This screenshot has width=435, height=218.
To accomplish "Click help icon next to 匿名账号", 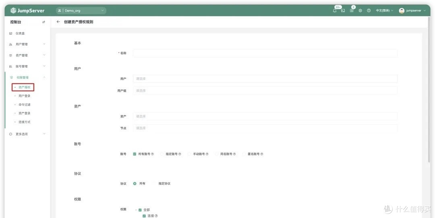I will point(262,154).
